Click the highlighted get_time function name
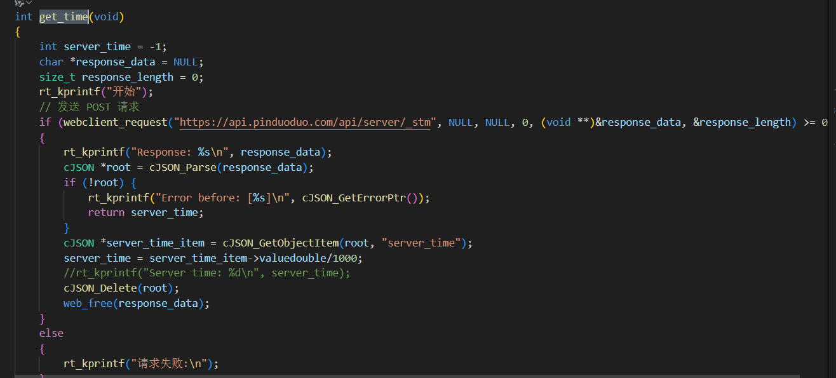 [64, 17]
